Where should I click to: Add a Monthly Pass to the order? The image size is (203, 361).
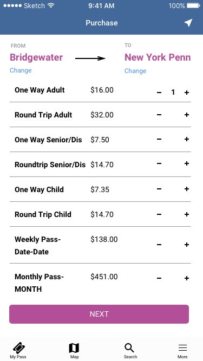pos(187,278)
